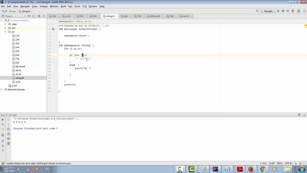Viewport: 307px width, 173px height.
Task: Pin the Run tab with the pin icon
Action: click(x=3, y=141)
